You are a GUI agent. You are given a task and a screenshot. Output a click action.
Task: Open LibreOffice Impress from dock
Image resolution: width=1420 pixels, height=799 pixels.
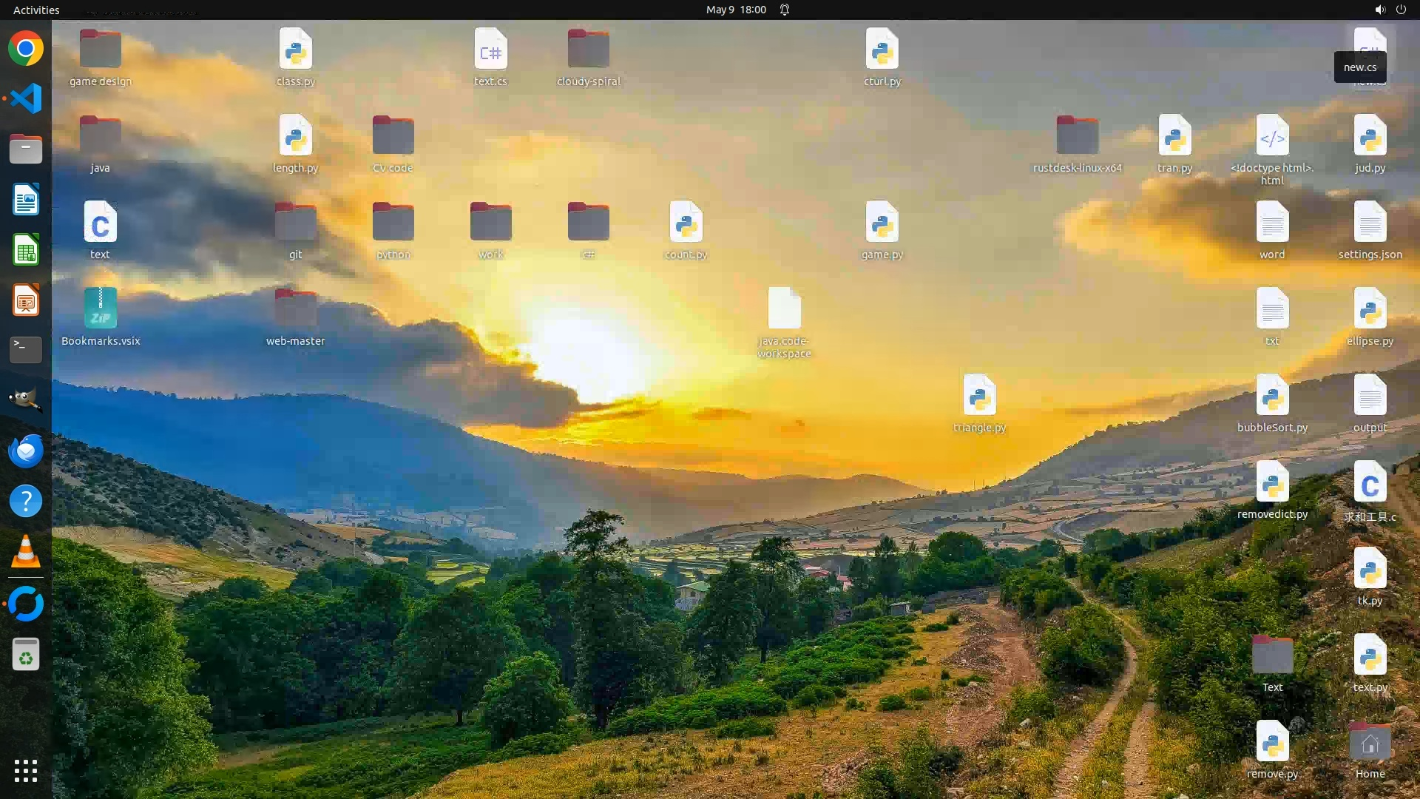(x=26, y=300)
